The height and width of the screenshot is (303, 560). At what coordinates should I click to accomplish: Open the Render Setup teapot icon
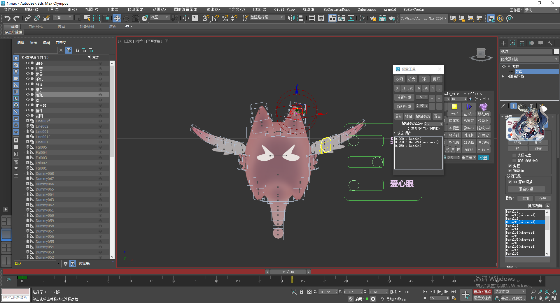373,18
